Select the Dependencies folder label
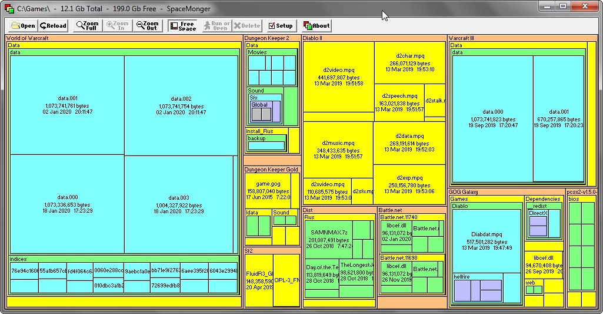Screen dimensions: 603x314 pos(542,199)
